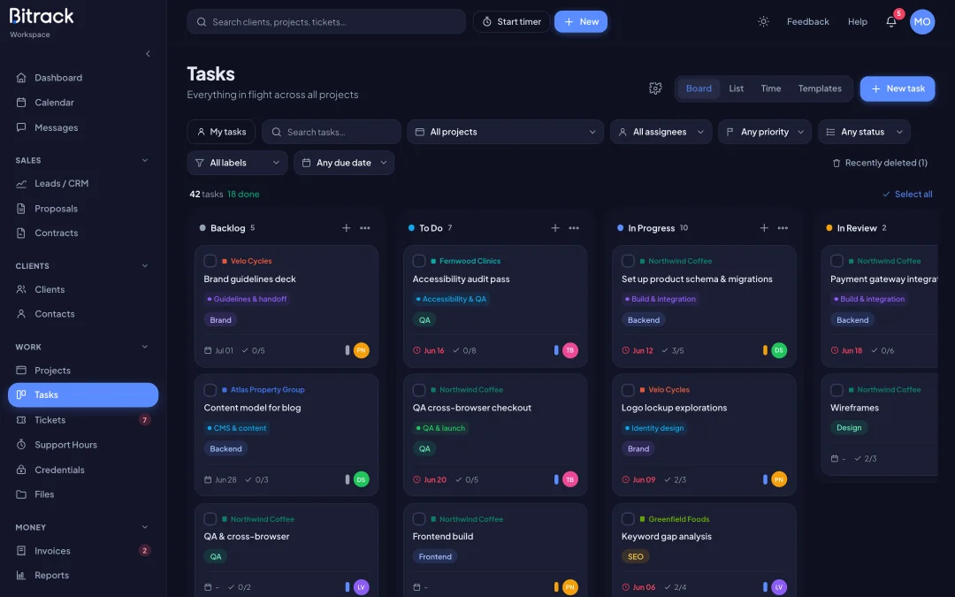Focus the Search clients, projects, tickets field

pos(326,21)
